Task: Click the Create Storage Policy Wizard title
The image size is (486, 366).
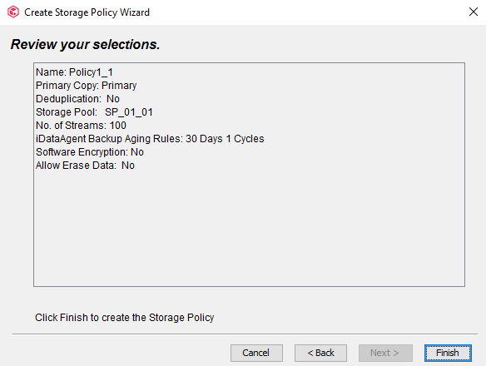Action: click(87, 12)
